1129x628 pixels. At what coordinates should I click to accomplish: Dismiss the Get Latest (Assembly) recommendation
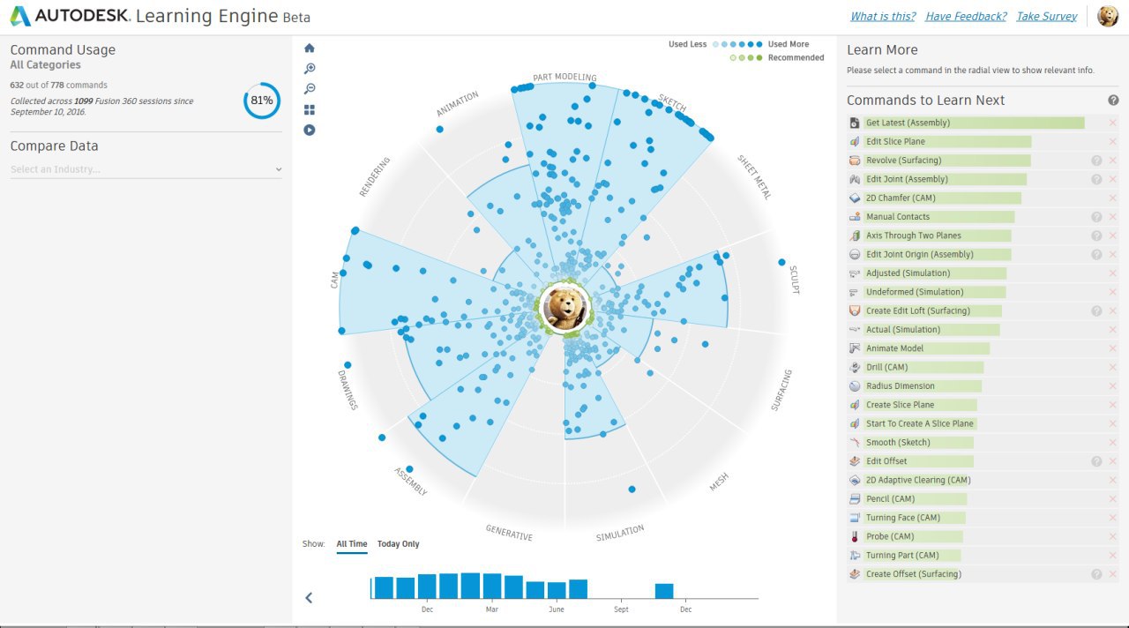(x=1112, y=123)
